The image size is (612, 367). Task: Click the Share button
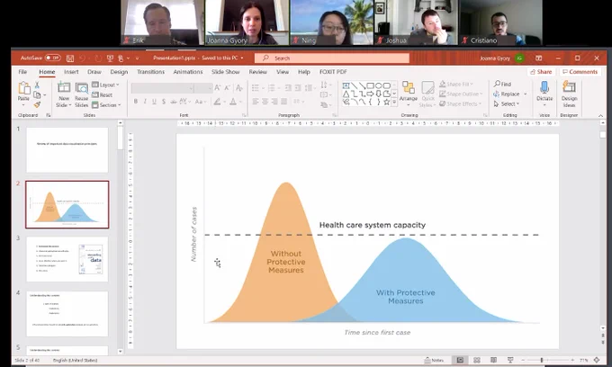(541, 72)
